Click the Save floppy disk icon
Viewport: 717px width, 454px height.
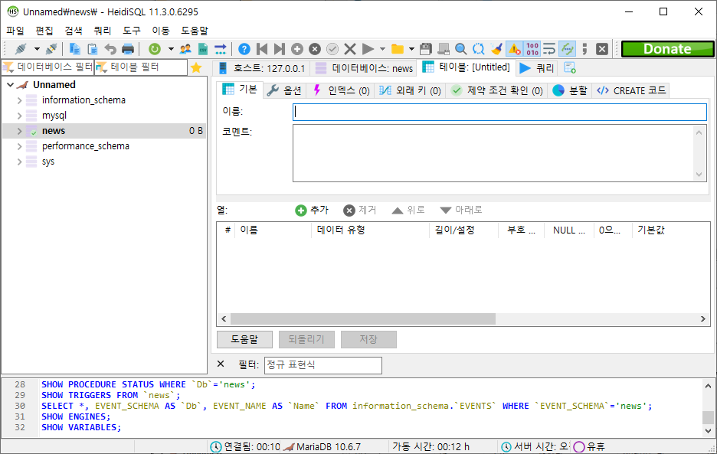[426, 49]
